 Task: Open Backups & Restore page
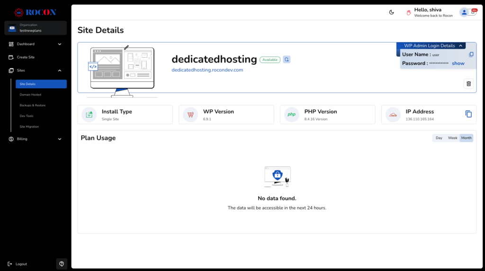[x=33, y=105]
